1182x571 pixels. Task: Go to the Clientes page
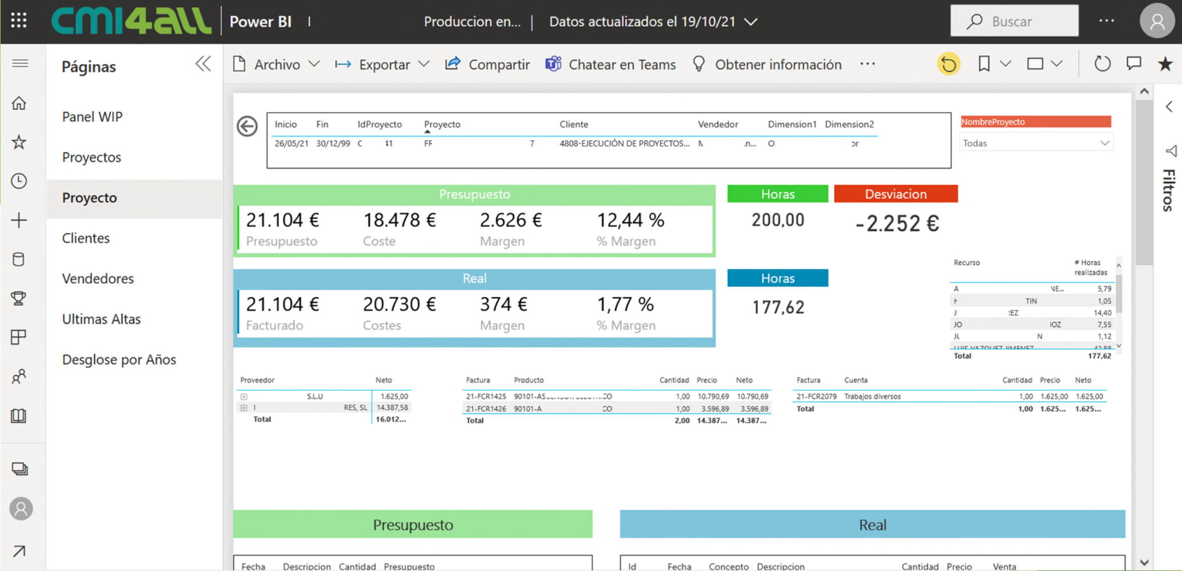86,238
